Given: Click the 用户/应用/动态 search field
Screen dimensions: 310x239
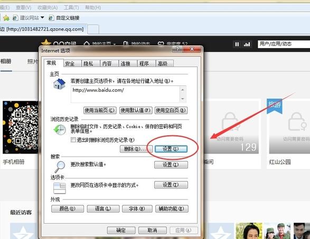Looking at the screenshot, I should (x=284, y=44).
